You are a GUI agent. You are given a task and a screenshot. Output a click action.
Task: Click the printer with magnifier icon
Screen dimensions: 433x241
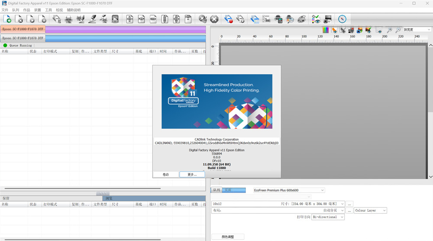[x=290, y=19]
